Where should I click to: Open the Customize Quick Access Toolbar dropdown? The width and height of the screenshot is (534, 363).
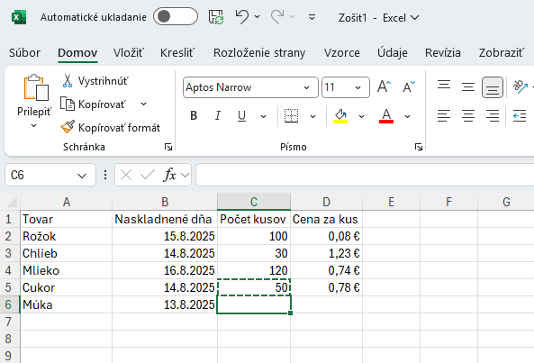(x=312, y=17)
